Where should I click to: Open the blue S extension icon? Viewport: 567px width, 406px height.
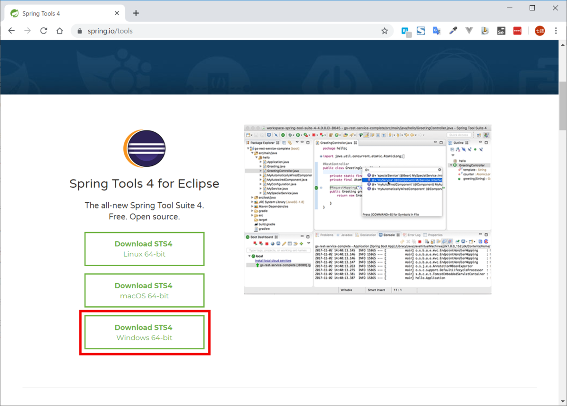point(421,31)
